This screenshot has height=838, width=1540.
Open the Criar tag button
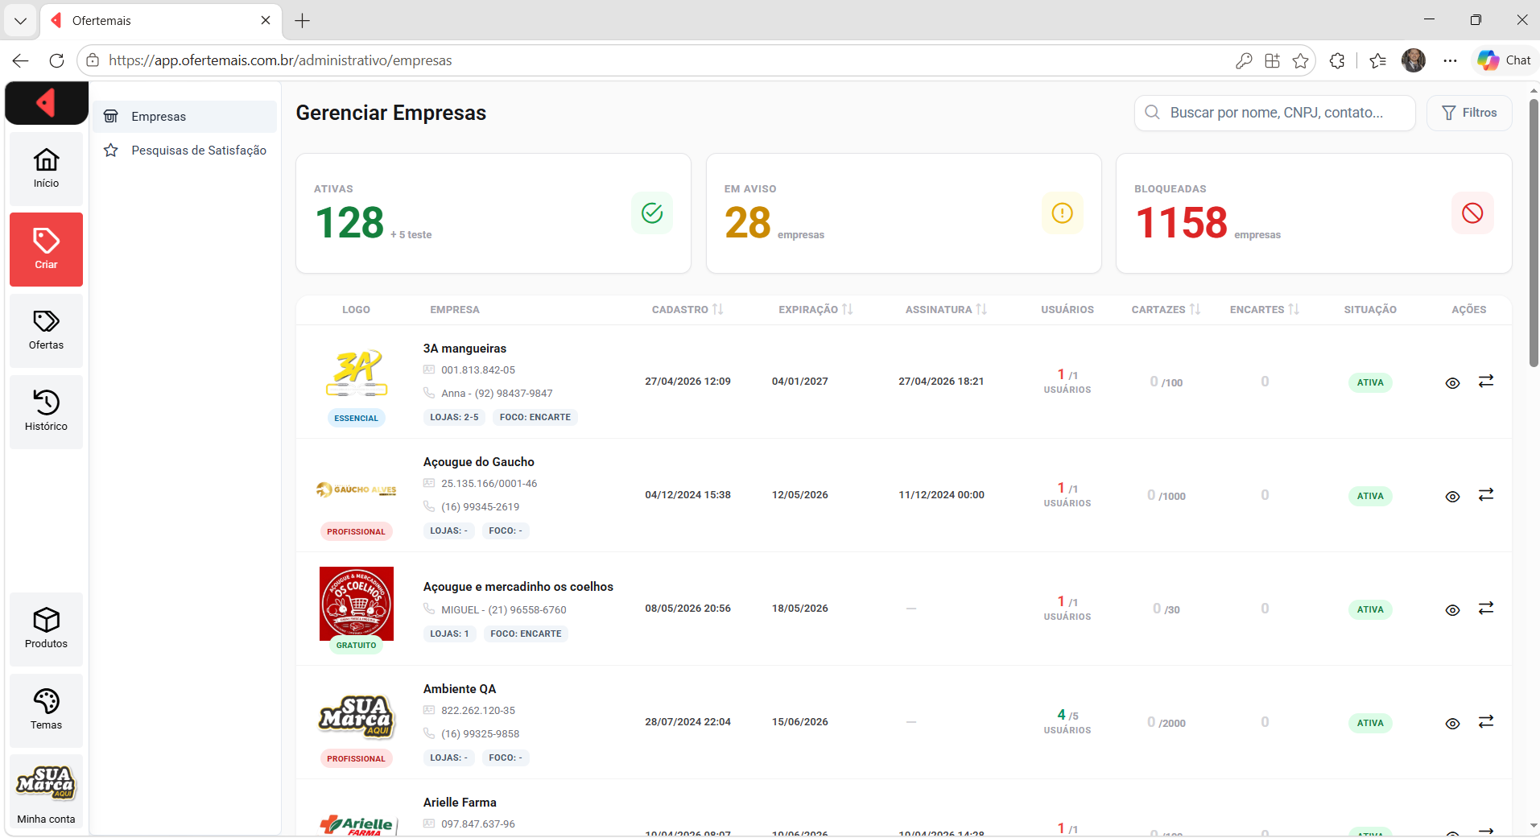[x=46, y=250]
